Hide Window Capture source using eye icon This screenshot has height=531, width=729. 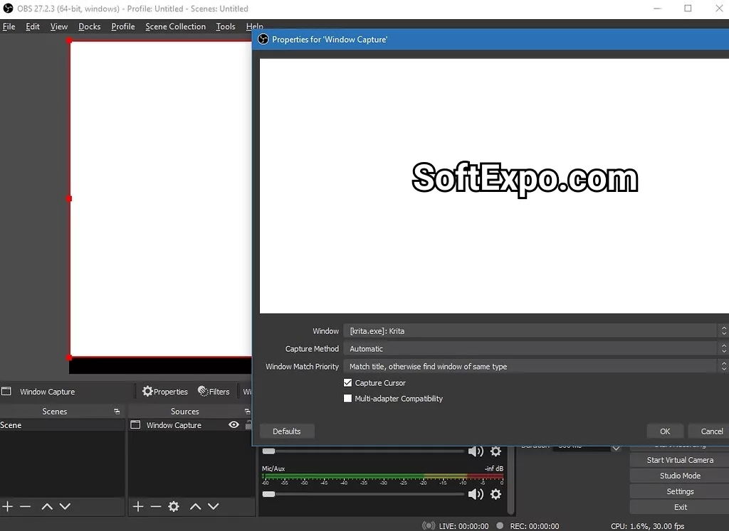click(234, 425)
